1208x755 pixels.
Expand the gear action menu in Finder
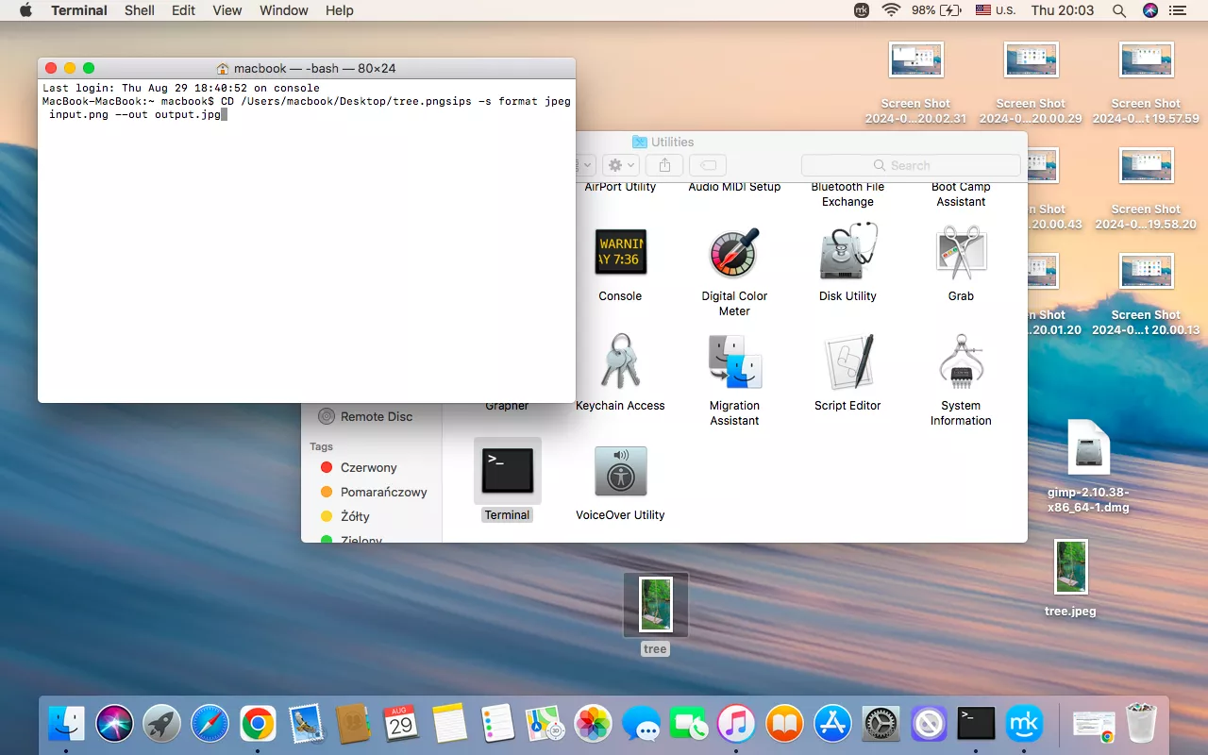pos(621,165)
